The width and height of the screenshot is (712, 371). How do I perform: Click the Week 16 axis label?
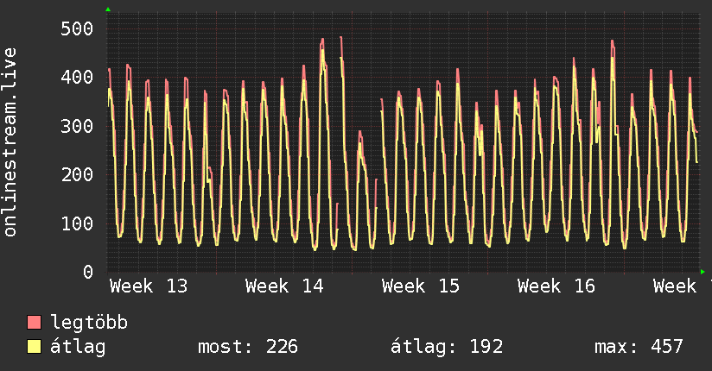point(556,286)
